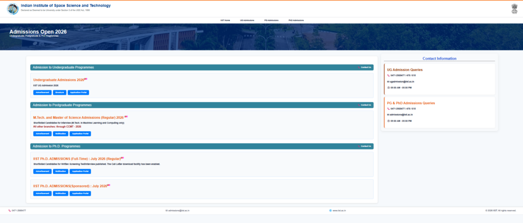
Task: Click the clock icon in UG Admission Queries
Action: 388,87
